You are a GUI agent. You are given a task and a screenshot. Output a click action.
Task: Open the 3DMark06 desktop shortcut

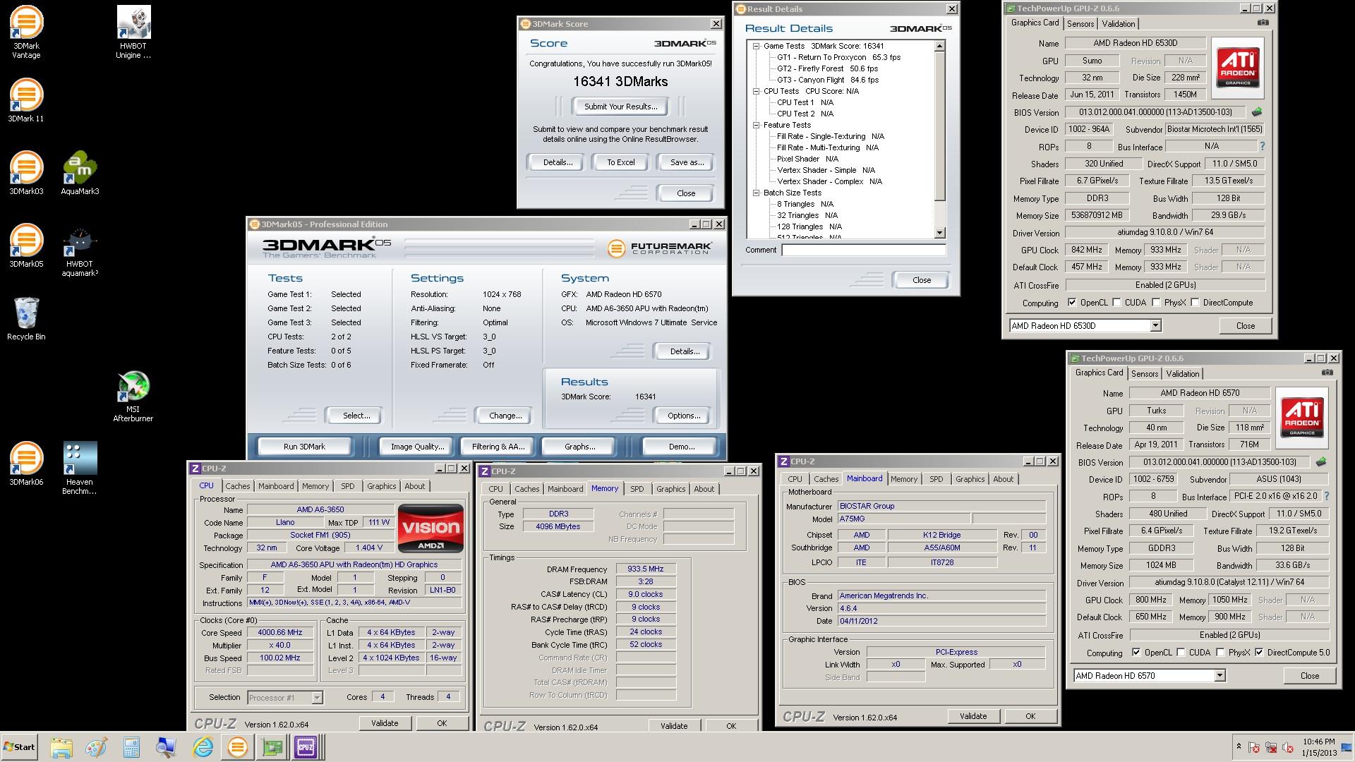point(26,464)
